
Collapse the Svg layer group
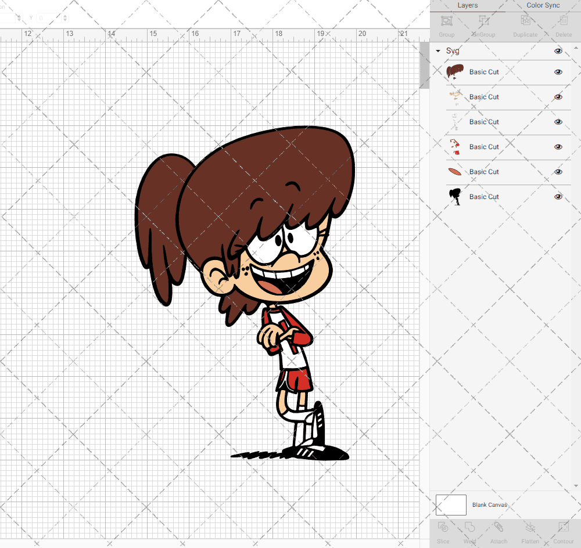click(x=438, y=51)
